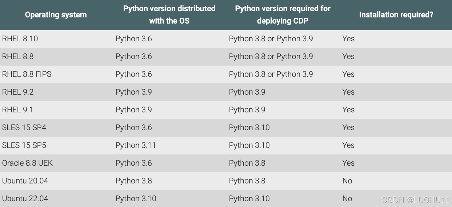This screenshot has width=452, height=207.
Task: Select distributed 'Python 3.6' in RHEL 8.10 row
Action: tap(134, 39)
